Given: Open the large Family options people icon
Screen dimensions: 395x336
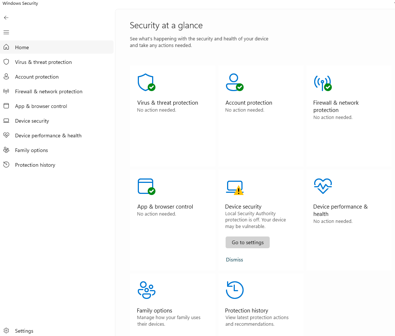Looking at the screenshot, I should pos(146,290).
